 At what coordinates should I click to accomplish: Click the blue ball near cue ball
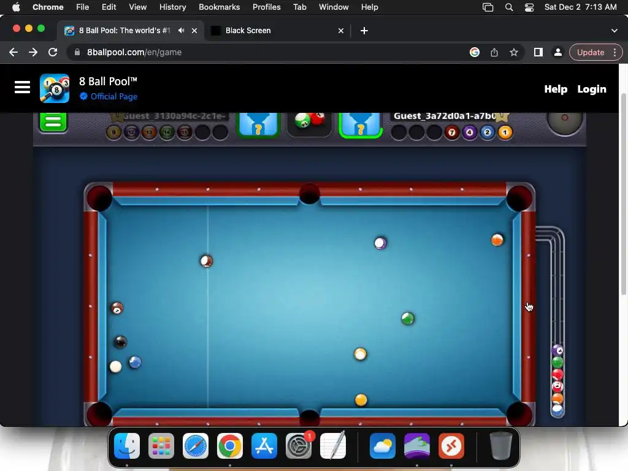pyautogui.click(x=135, y=362)
